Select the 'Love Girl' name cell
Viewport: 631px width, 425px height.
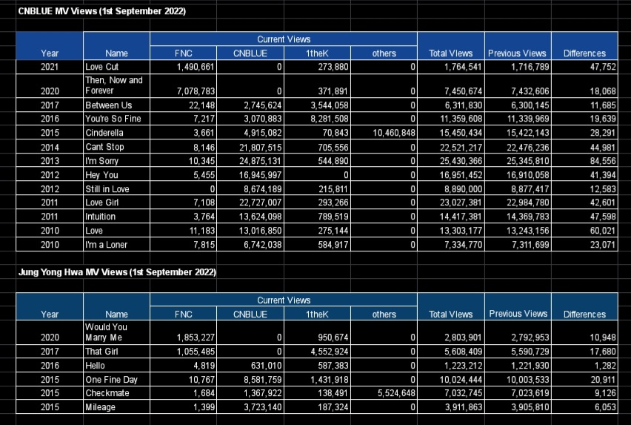pyautogui.click(x=116, y=202)
